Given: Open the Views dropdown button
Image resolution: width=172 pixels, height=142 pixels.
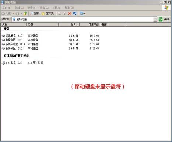Looking at the screenshot, I should click(82, 14).
